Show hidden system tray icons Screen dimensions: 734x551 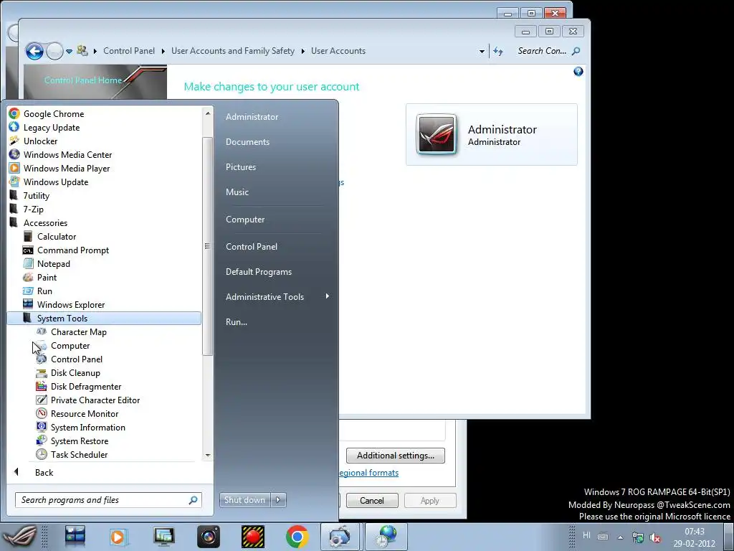coord(620,537)
